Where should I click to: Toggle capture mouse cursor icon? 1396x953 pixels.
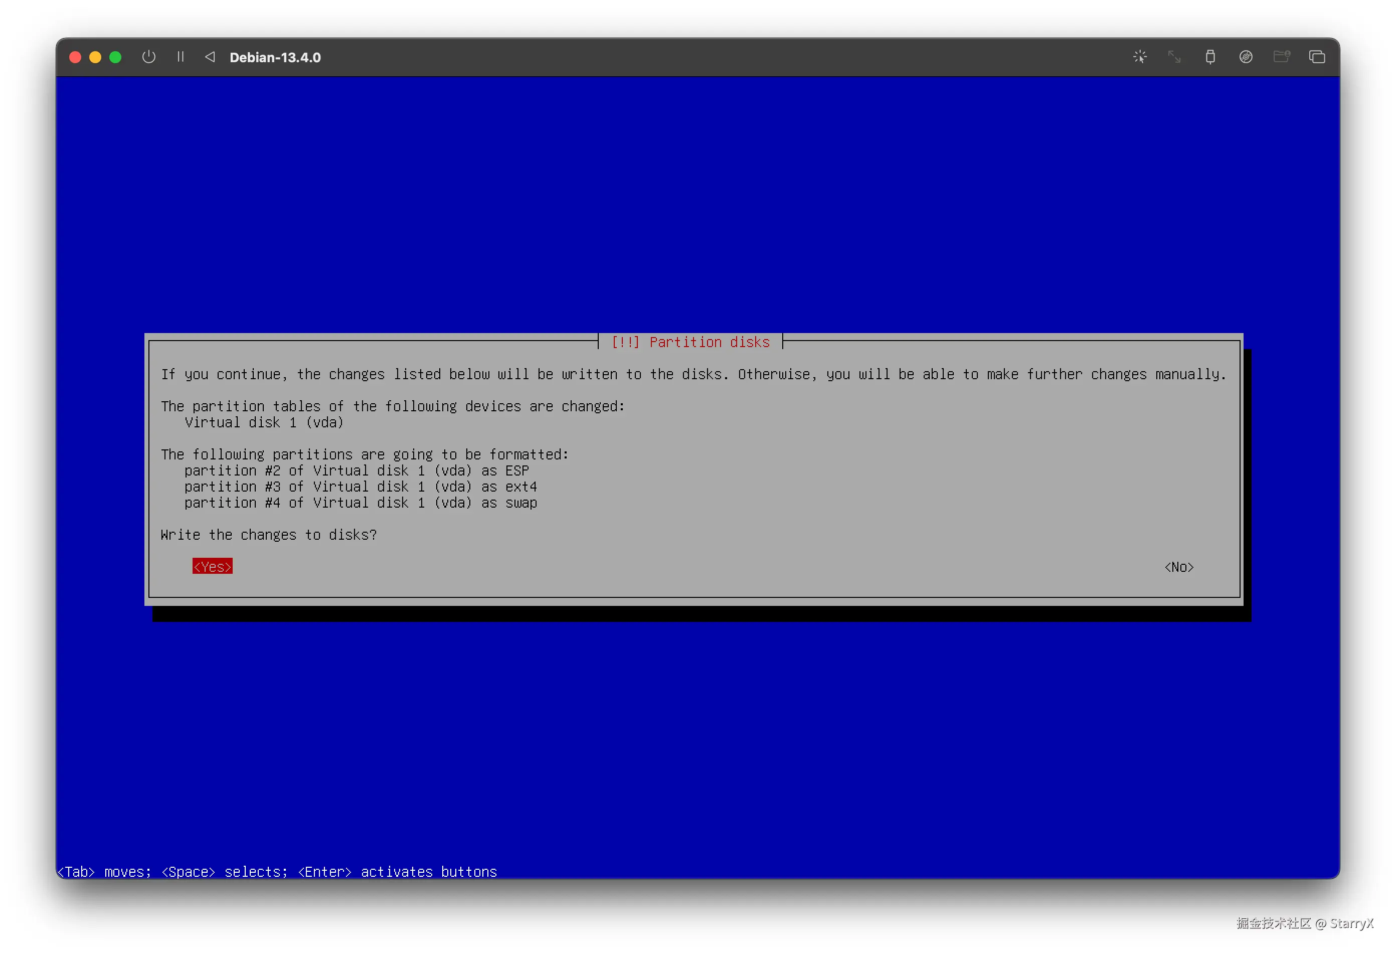tap(1139, 57)
